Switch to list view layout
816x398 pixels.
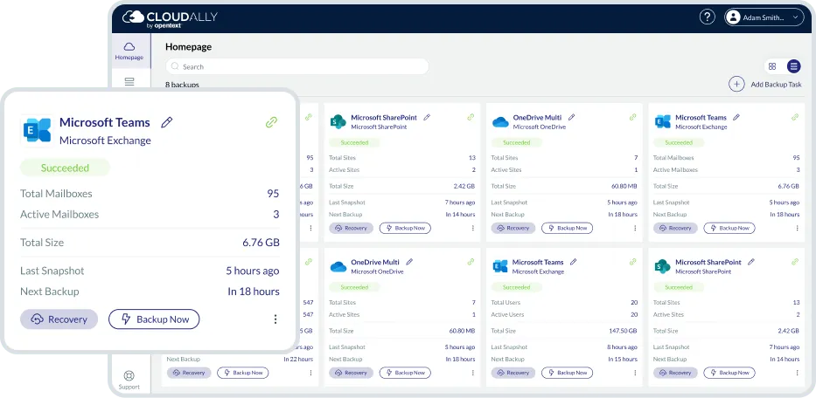click(793, 66)
